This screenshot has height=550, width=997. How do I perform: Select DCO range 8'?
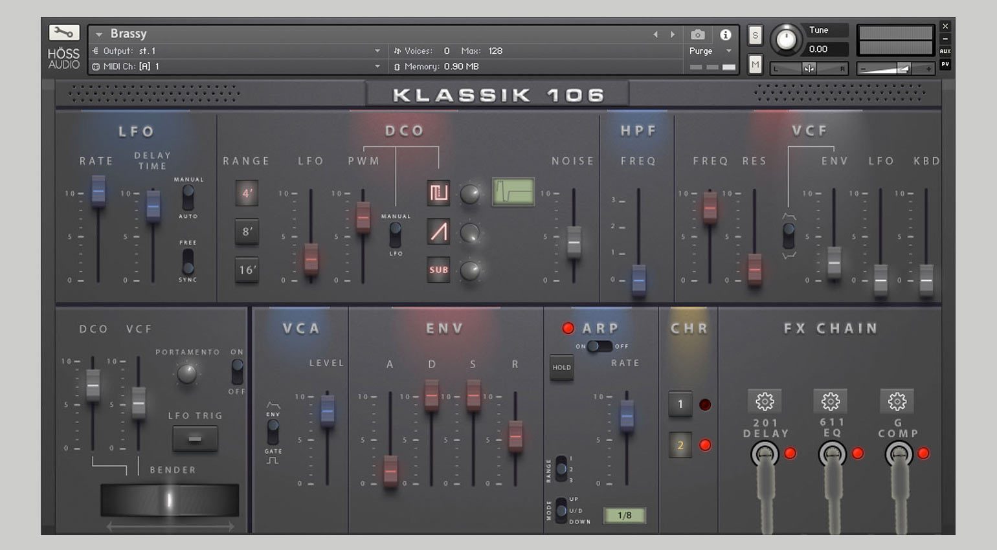pyautogui.click(x=247, y=231)
